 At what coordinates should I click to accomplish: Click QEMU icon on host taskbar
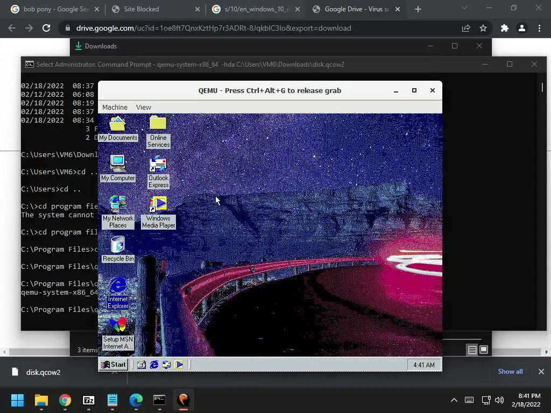pyautogui.click(x=183, y=400)
